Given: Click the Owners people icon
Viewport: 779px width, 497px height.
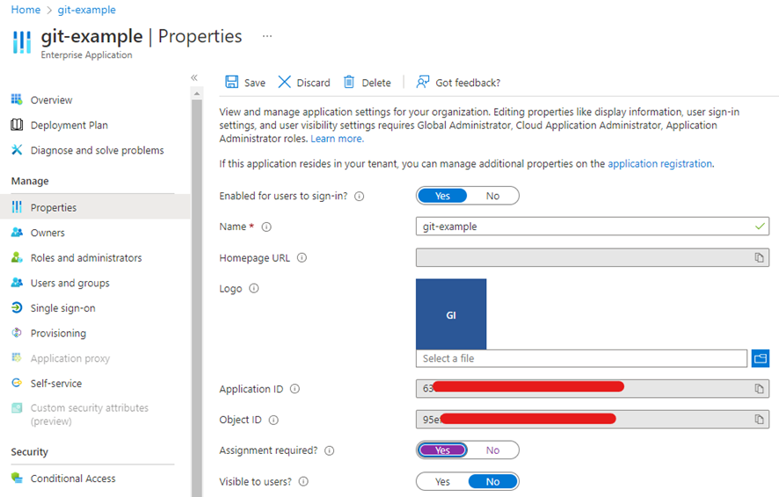Looking at the screenshot, I should (x=17, y=232).
